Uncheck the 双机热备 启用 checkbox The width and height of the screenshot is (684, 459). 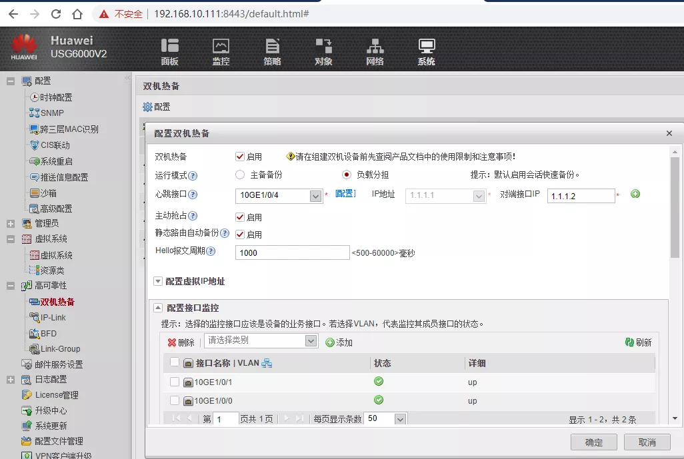click(x=240, y=157)
